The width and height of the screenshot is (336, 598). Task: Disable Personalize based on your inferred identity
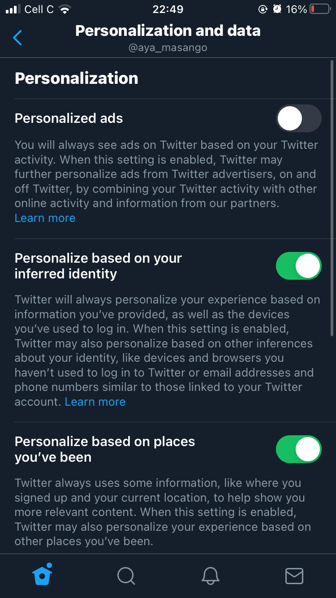pos(298,265)
